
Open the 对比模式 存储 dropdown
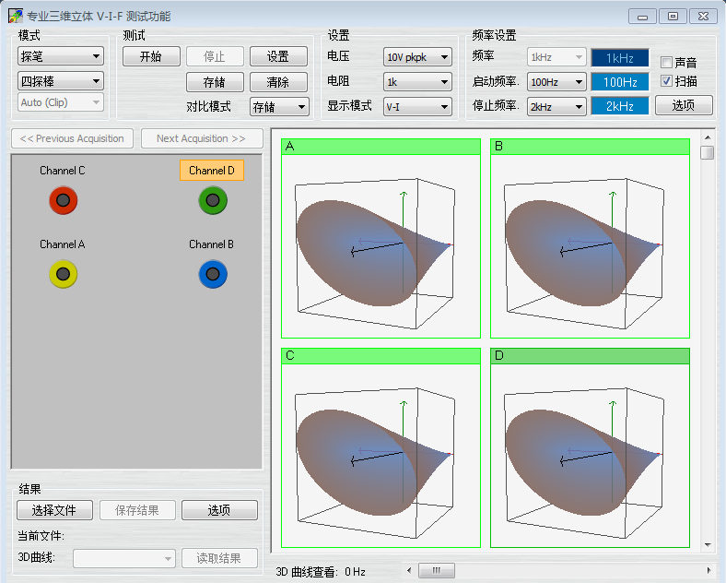click(x=279, y=107)
